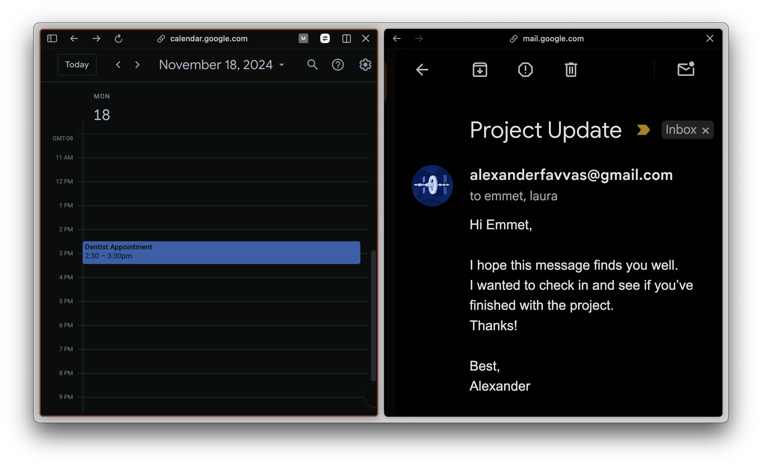Screen dimensions: 762x467
Task: Toggle the yellow importance marker
Action: (643, 130)
